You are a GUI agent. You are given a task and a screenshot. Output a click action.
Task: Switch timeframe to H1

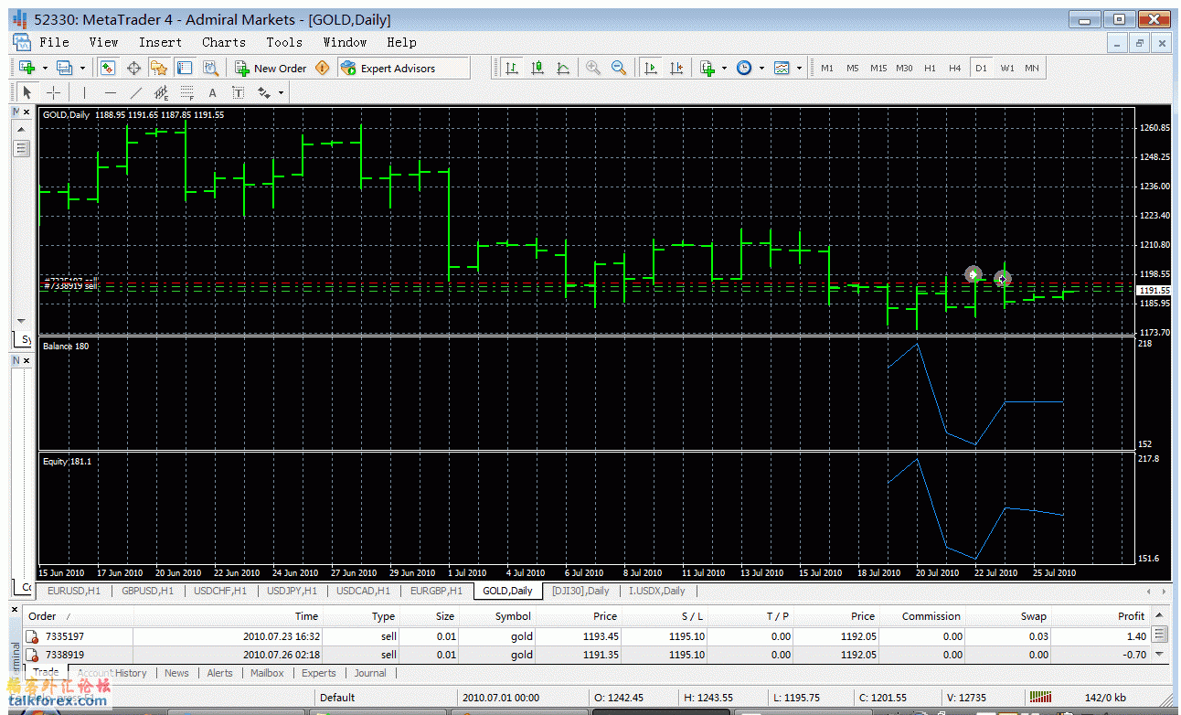[x=930, y=68]
